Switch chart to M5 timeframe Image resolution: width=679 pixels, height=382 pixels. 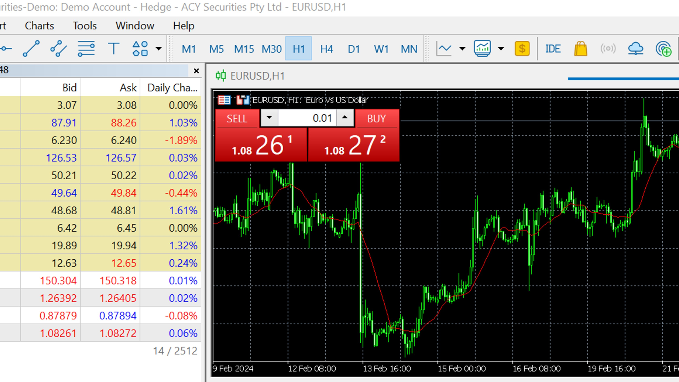[x=216, y=49]
